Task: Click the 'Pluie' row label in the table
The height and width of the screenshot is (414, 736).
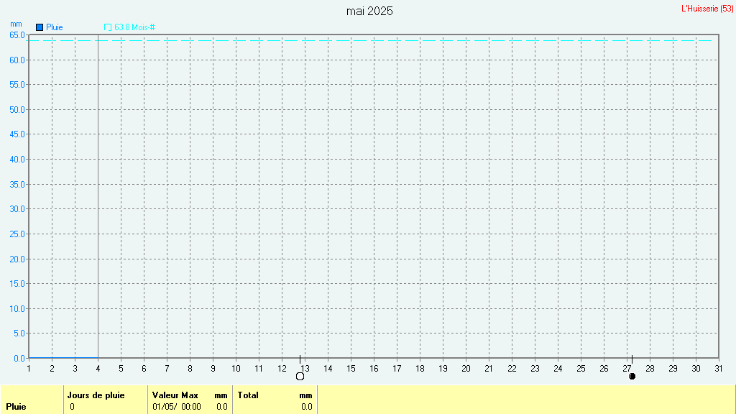Action: (x=16, y=407)
